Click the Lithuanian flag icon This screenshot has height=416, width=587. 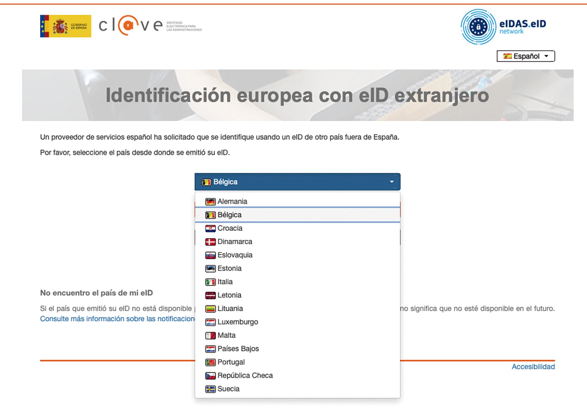(x=210, y=309)
